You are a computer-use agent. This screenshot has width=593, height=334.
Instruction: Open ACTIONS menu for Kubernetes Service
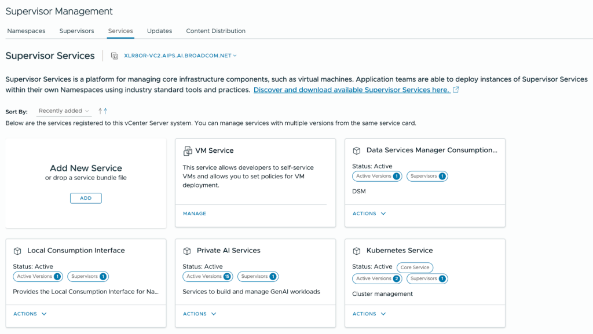(369, 314)
